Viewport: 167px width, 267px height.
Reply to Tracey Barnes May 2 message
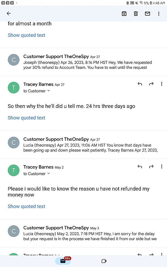140,167
